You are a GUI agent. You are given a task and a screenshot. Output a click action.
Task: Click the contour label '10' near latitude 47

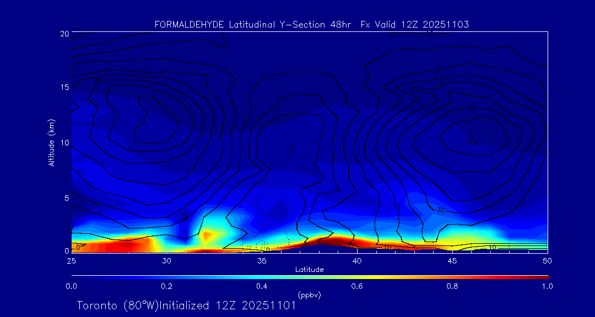492,248
